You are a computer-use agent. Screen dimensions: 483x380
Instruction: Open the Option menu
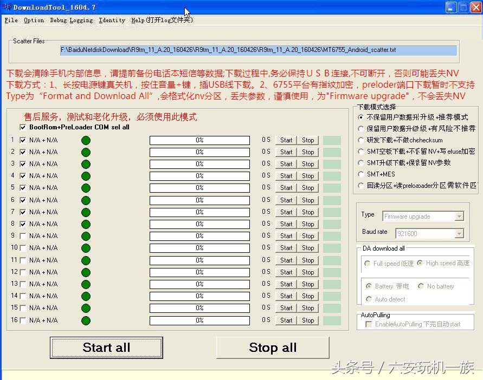(34, 20)
